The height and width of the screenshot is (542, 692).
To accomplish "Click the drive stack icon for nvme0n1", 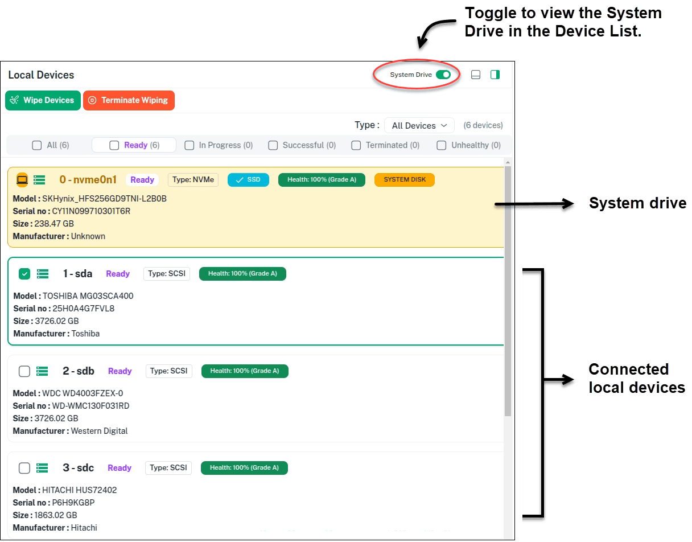I will pos(39,180).
